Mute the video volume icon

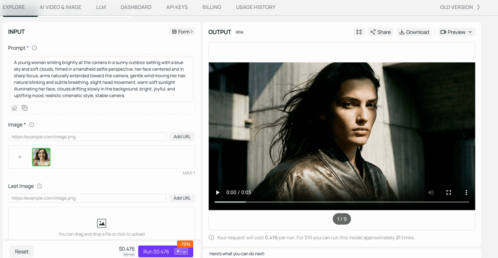pyautogui.click(x=431, y=192)
